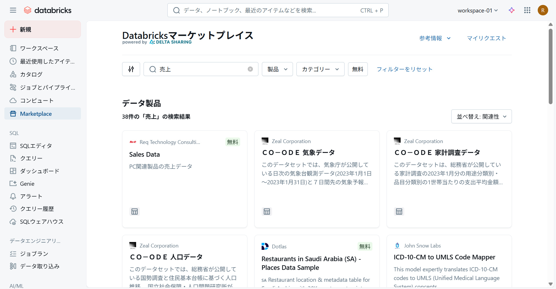Click the マイリクエスト link
Viewport: 556px width, 289px height.
tap(486, 38)
